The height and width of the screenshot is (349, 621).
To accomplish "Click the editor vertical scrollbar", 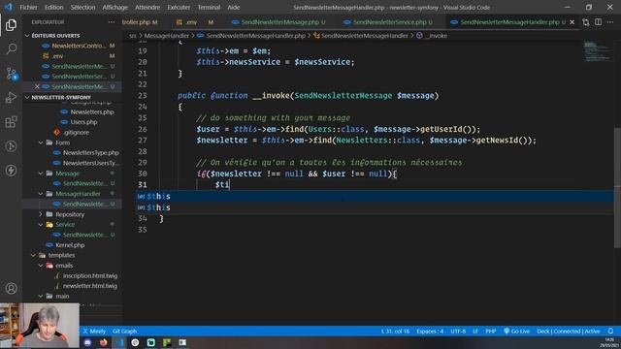I will pos(617,188).
